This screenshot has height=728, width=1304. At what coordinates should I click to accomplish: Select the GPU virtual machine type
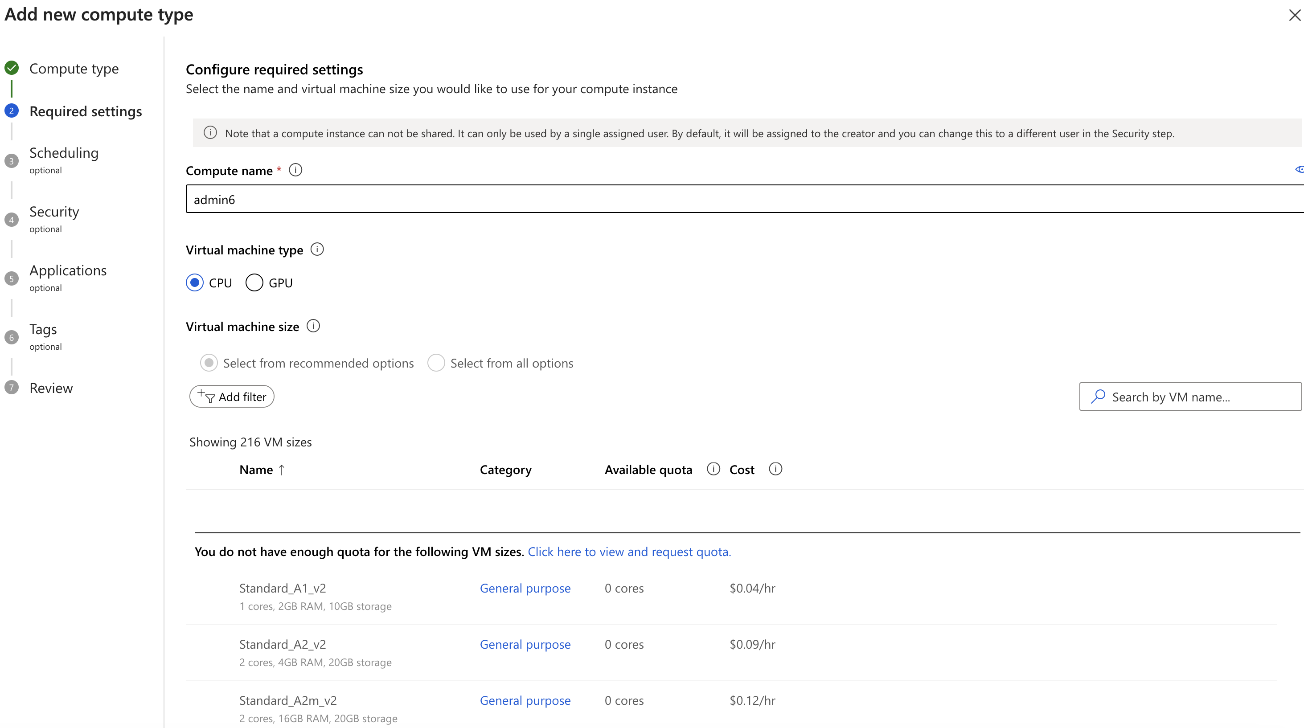click(x=254, y=282)
